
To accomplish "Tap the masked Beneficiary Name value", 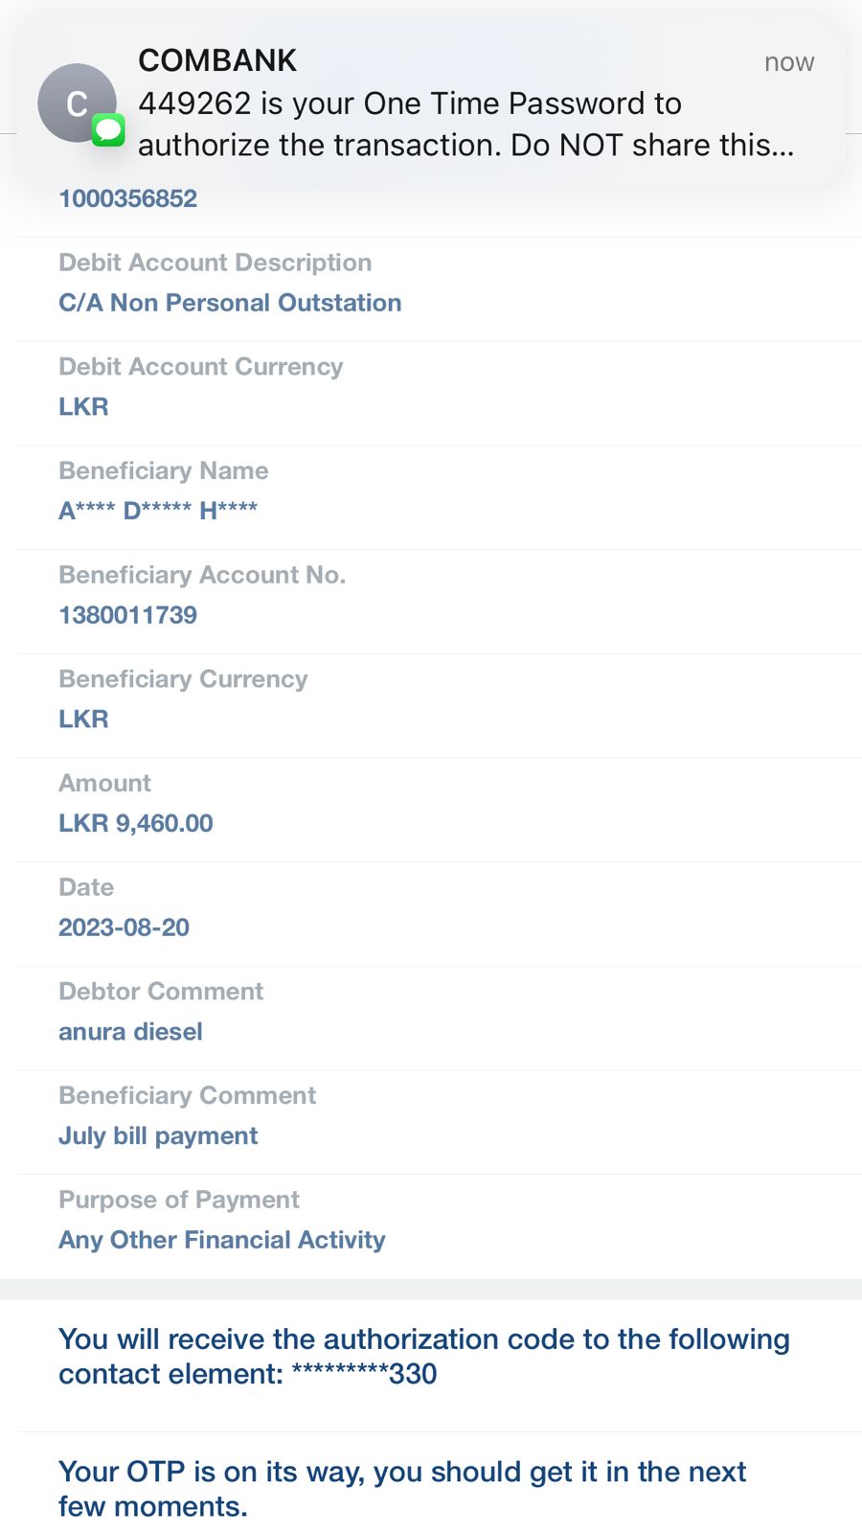I will tap(158, 511).
